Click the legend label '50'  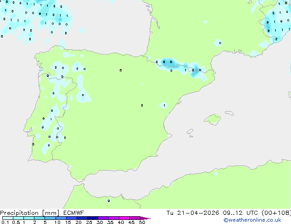pos(142,222)
